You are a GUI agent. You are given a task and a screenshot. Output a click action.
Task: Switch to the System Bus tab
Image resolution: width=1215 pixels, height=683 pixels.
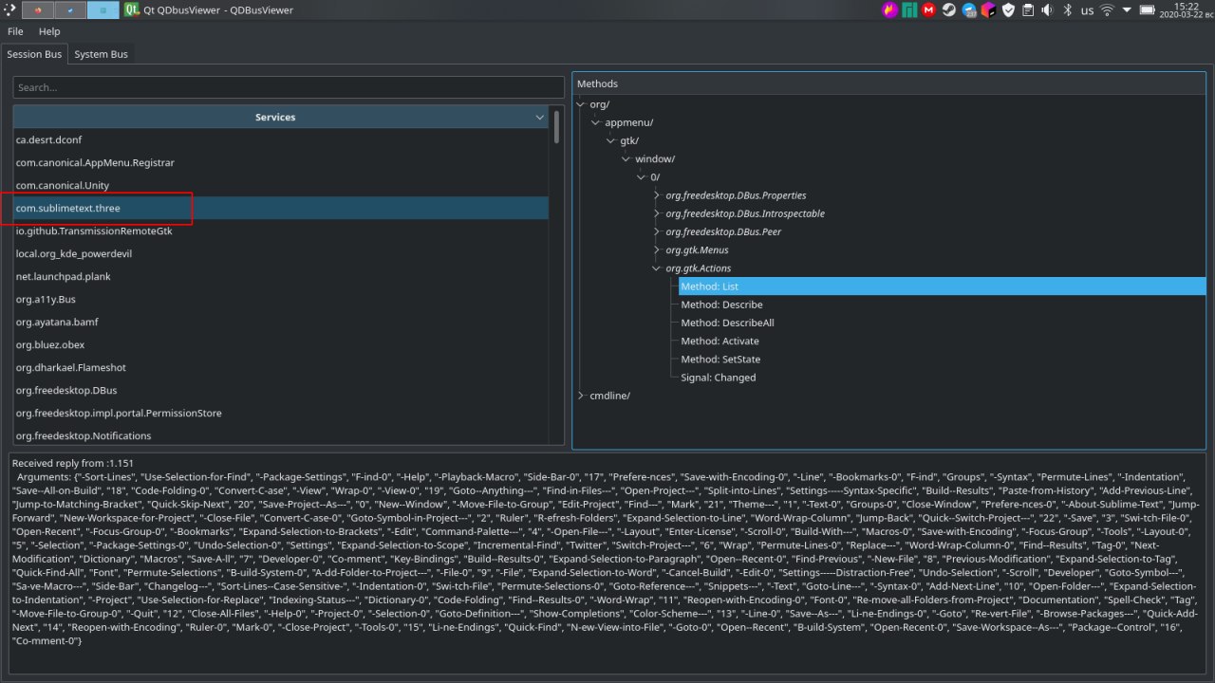(101, 54)
